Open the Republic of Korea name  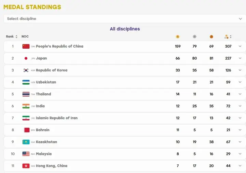coord(52,70)
